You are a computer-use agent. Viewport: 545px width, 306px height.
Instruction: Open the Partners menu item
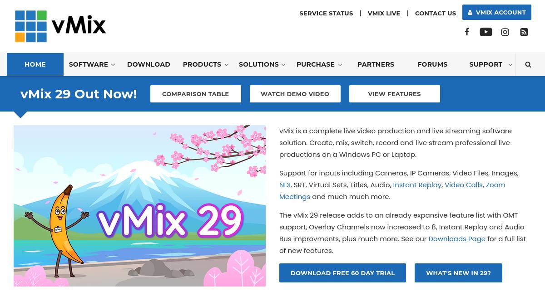[x=376, y=64]
